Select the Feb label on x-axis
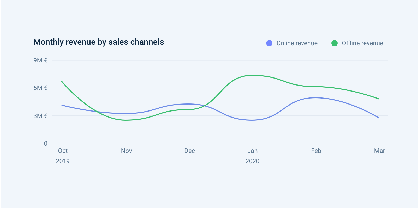This screenshot has height=208, width=418. click(x=316, y=151)
